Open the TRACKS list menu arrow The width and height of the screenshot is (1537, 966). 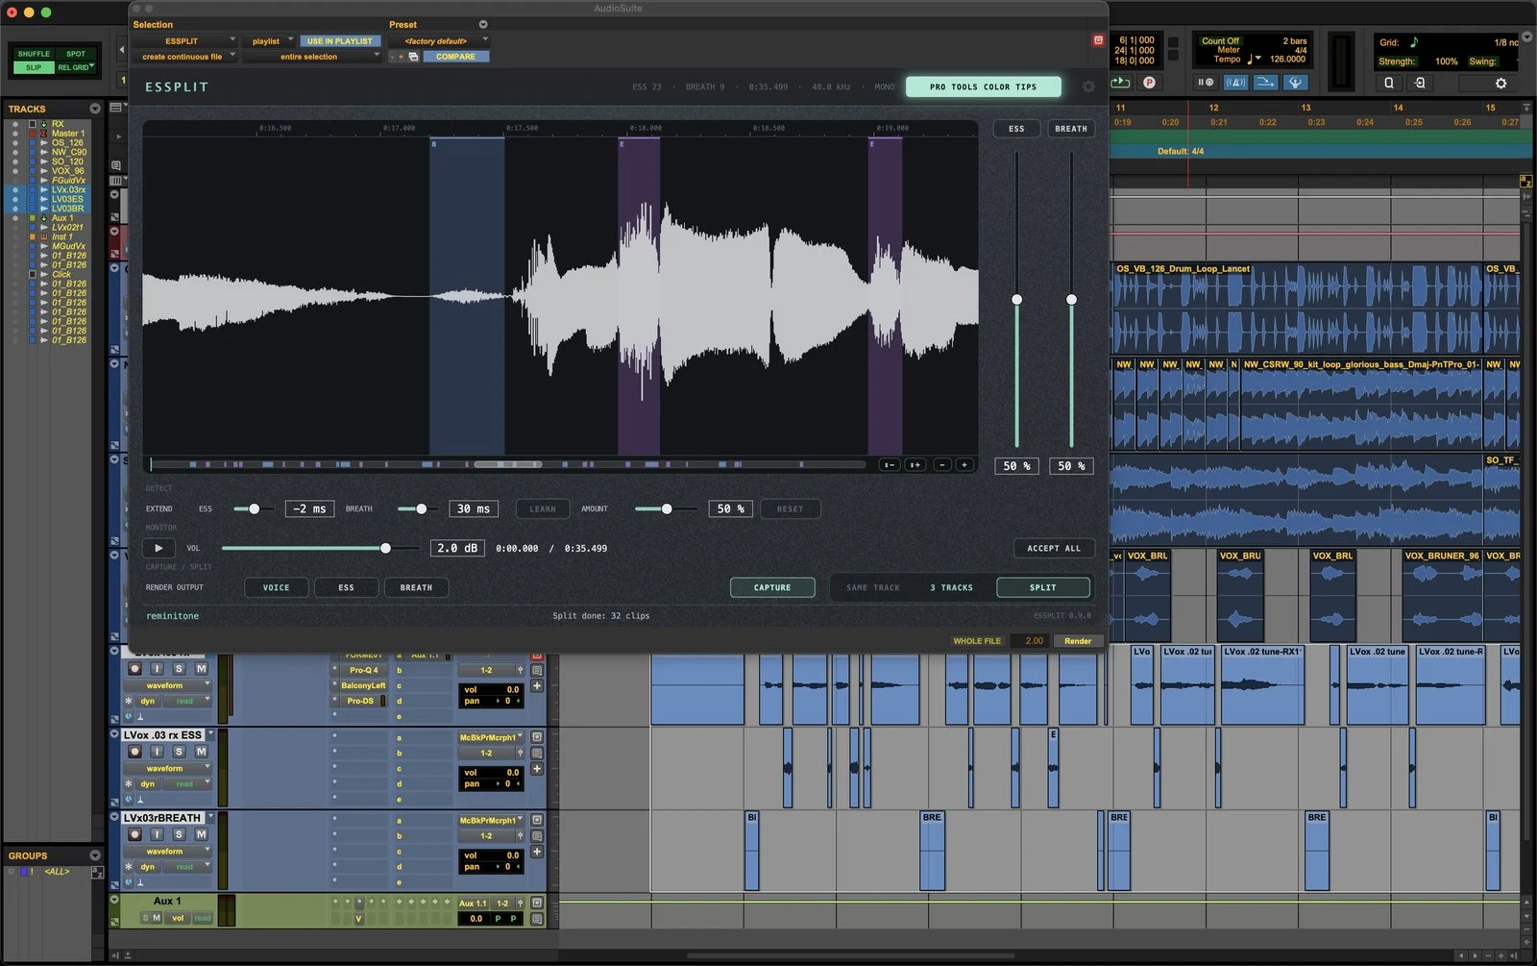coord(95,109)
